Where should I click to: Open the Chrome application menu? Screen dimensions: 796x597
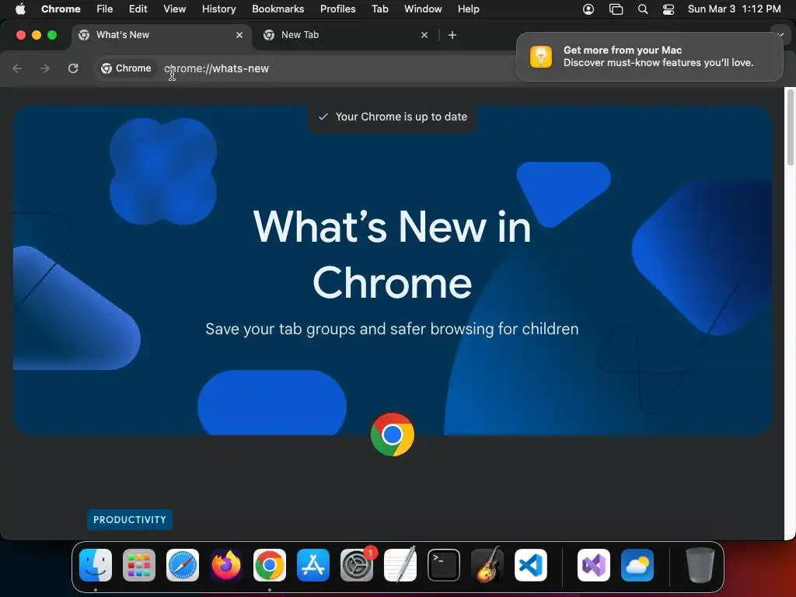[61, 9]
